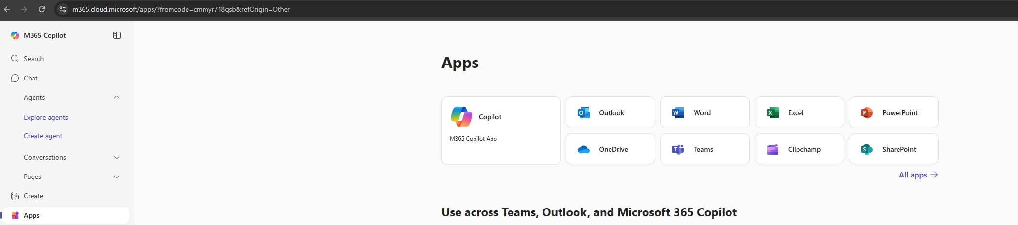Click the PowerPoint label on its card
Screen dimensions: 1018x225
pos(900,113)
